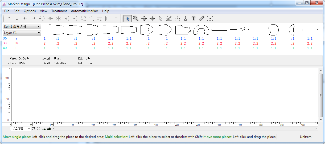Activate the magnifier zoom tool
This screenshot has width=325, height=144.
point(136,18)
